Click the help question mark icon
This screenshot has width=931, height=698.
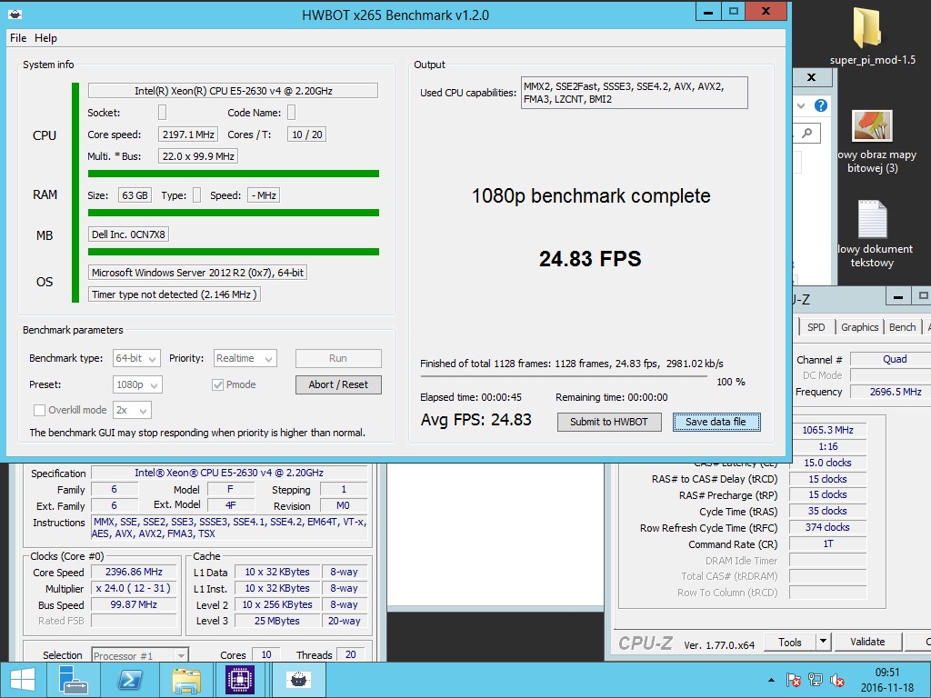pyautogui.click(x=821, y=105)
